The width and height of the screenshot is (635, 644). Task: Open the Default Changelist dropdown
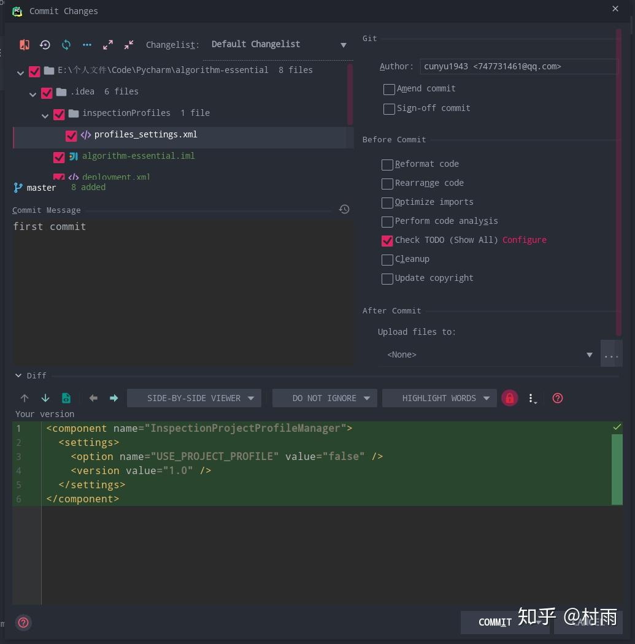click(276, 44)
